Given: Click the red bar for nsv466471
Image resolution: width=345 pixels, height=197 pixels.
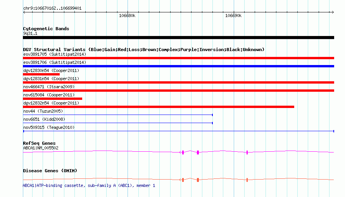Looking at the screenshot, I should (x=178, y=91).
